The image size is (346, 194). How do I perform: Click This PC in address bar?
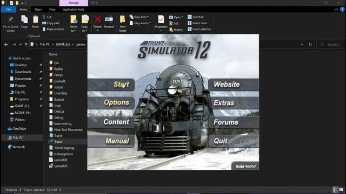[45, 44]
